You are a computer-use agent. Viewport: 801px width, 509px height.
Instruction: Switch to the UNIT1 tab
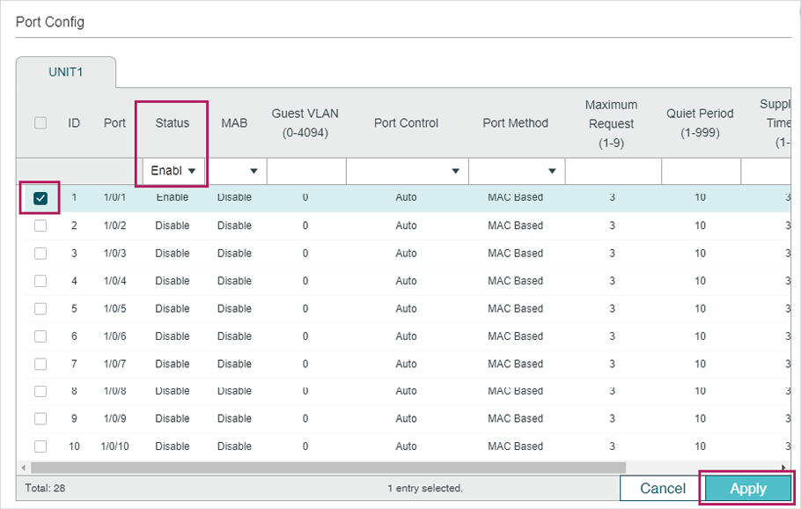[x=66, y=72]
